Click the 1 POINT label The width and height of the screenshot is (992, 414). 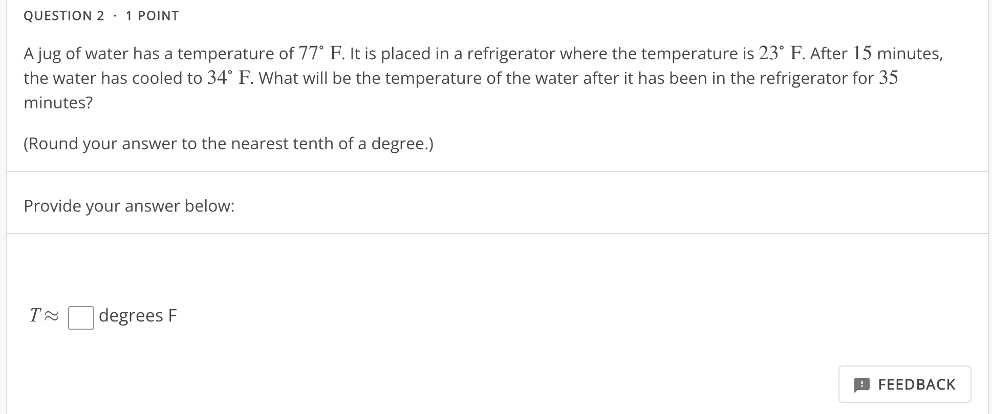point(152,15)
